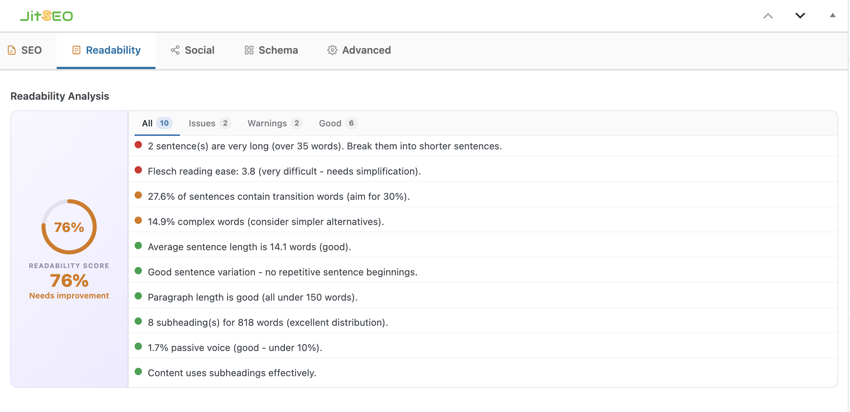Screen dimensions: 850x412
Task: Click the 1.7% passive voice result row
Action: [235, 348]
